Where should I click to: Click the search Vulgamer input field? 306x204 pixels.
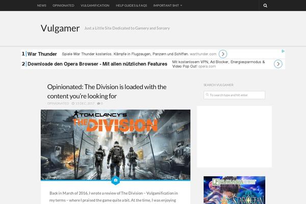click(x=235, y=95)
